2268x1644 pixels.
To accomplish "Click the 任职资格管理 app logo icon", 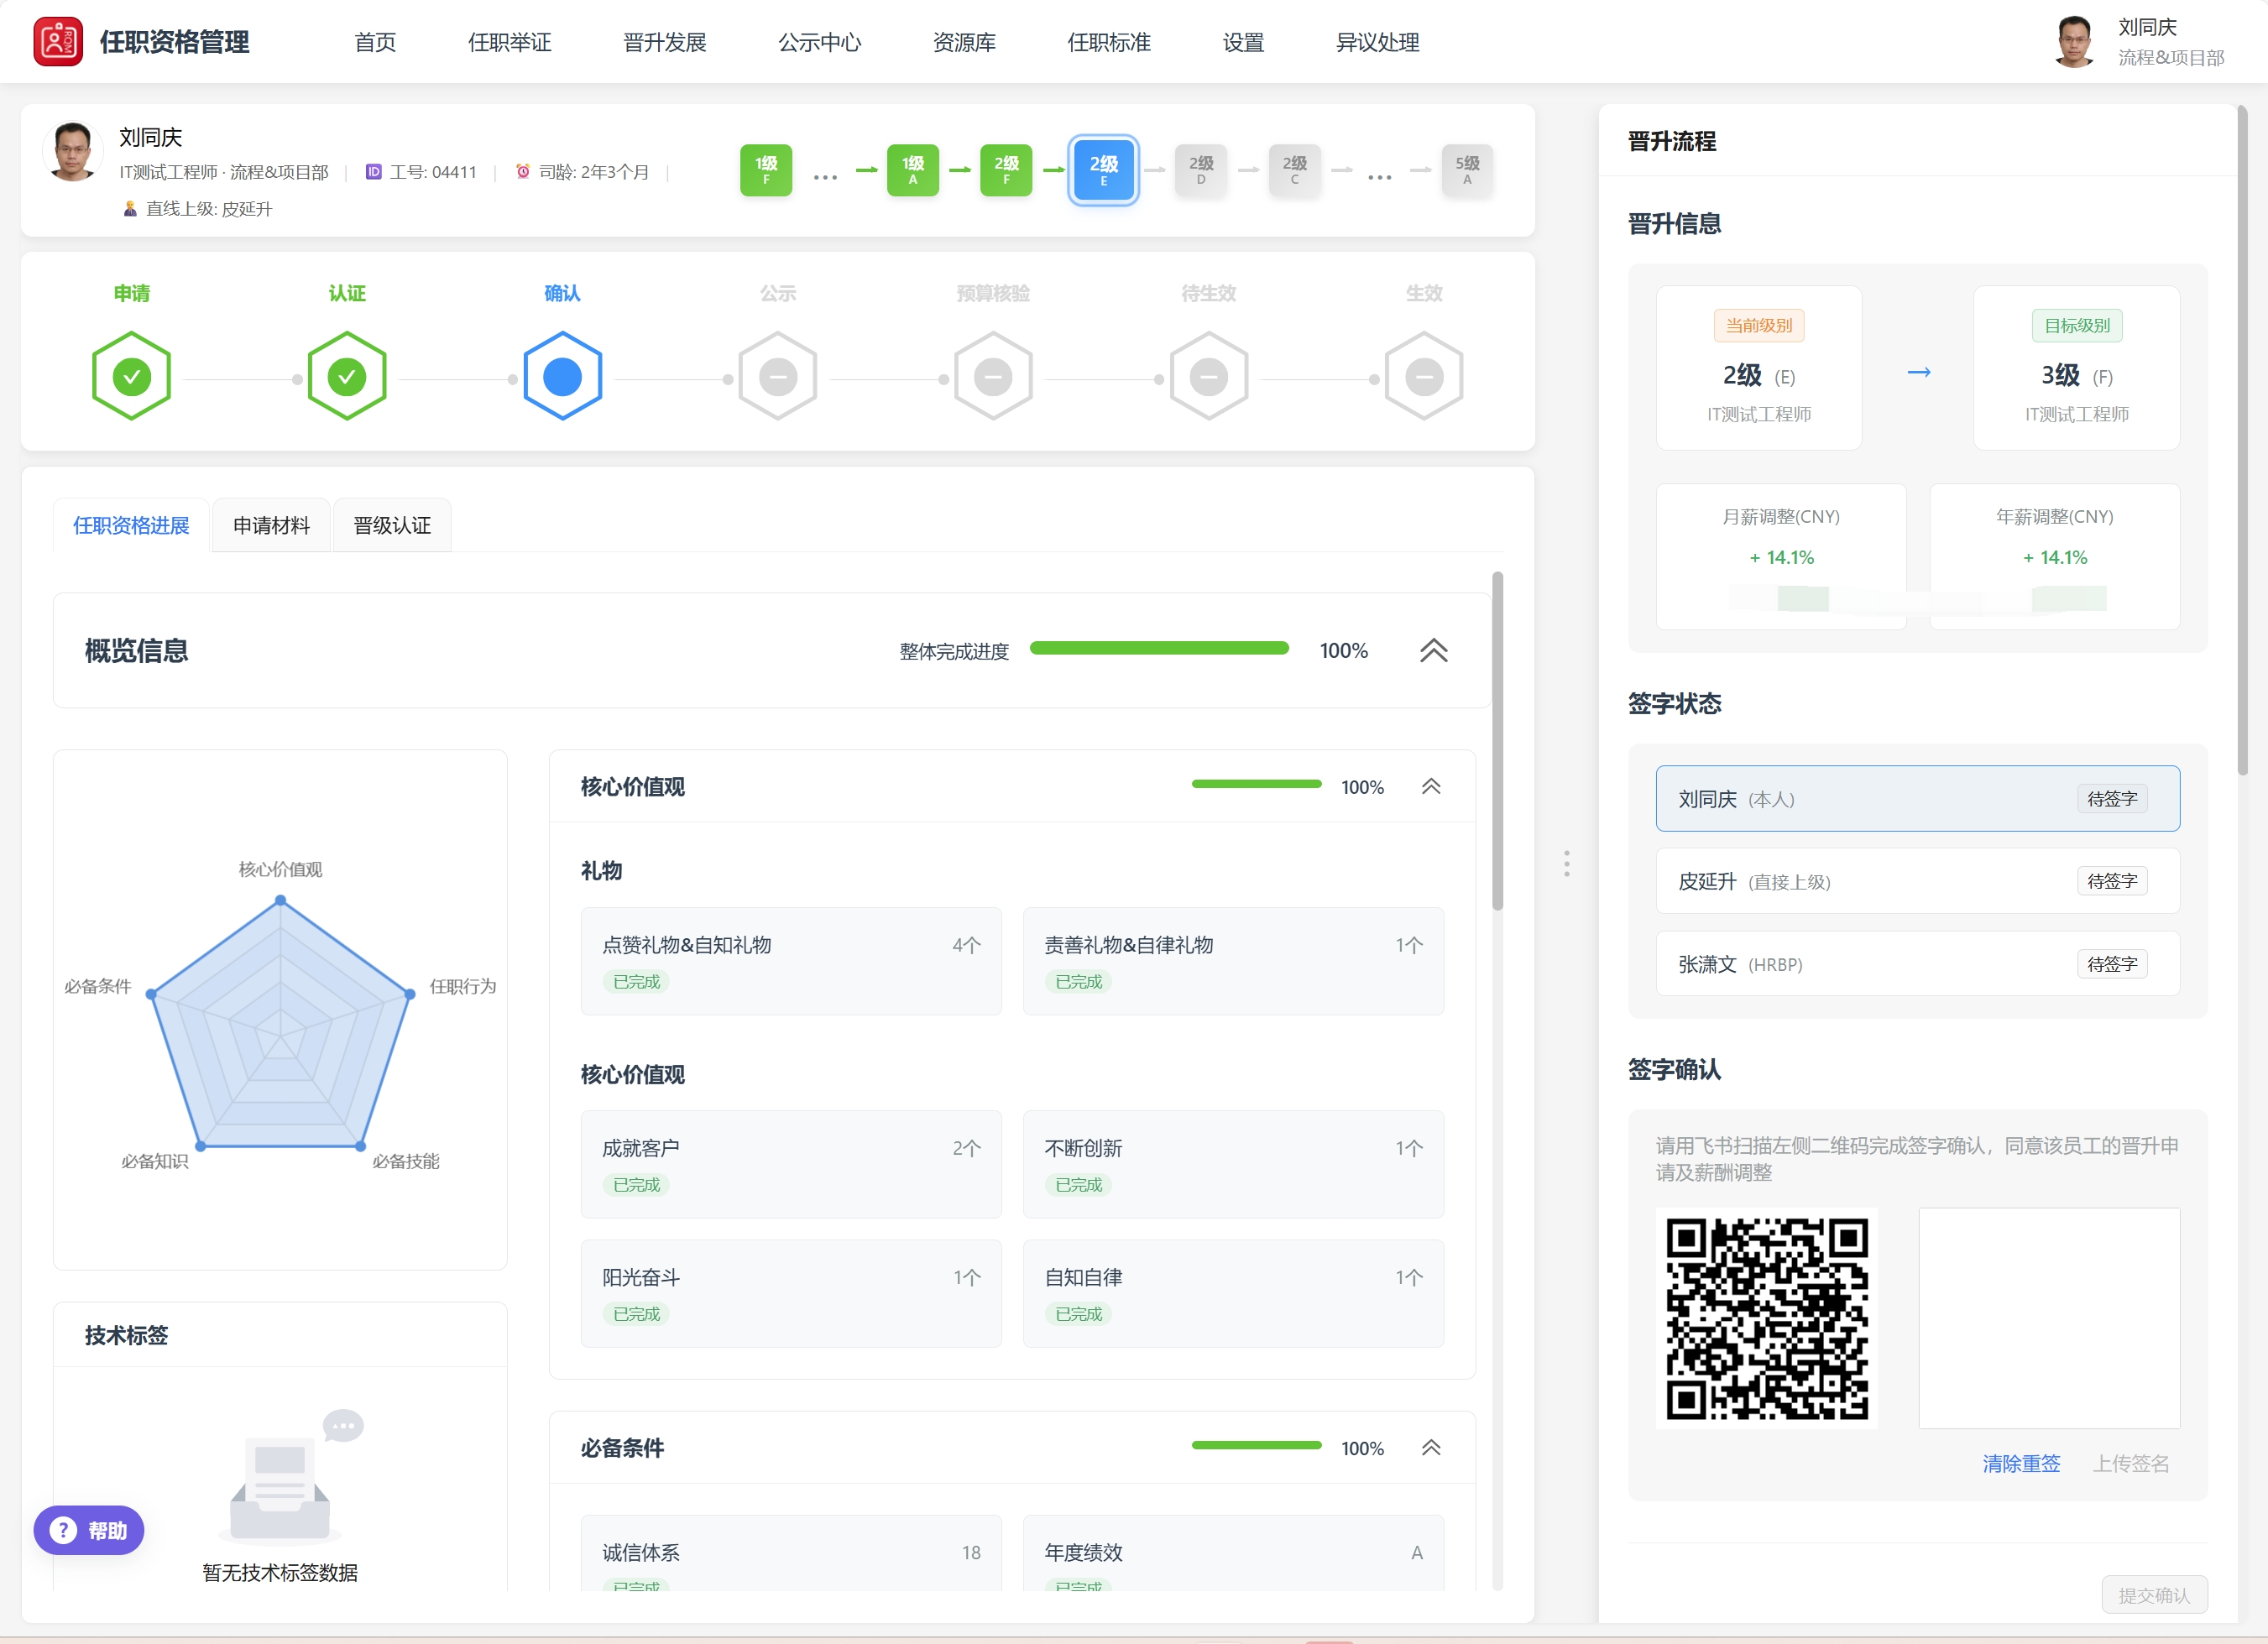I will (58, 41).
